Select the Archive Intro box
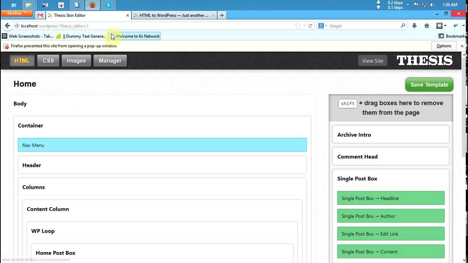This screenshot has width=468, height=263. [x=391, y=135]
